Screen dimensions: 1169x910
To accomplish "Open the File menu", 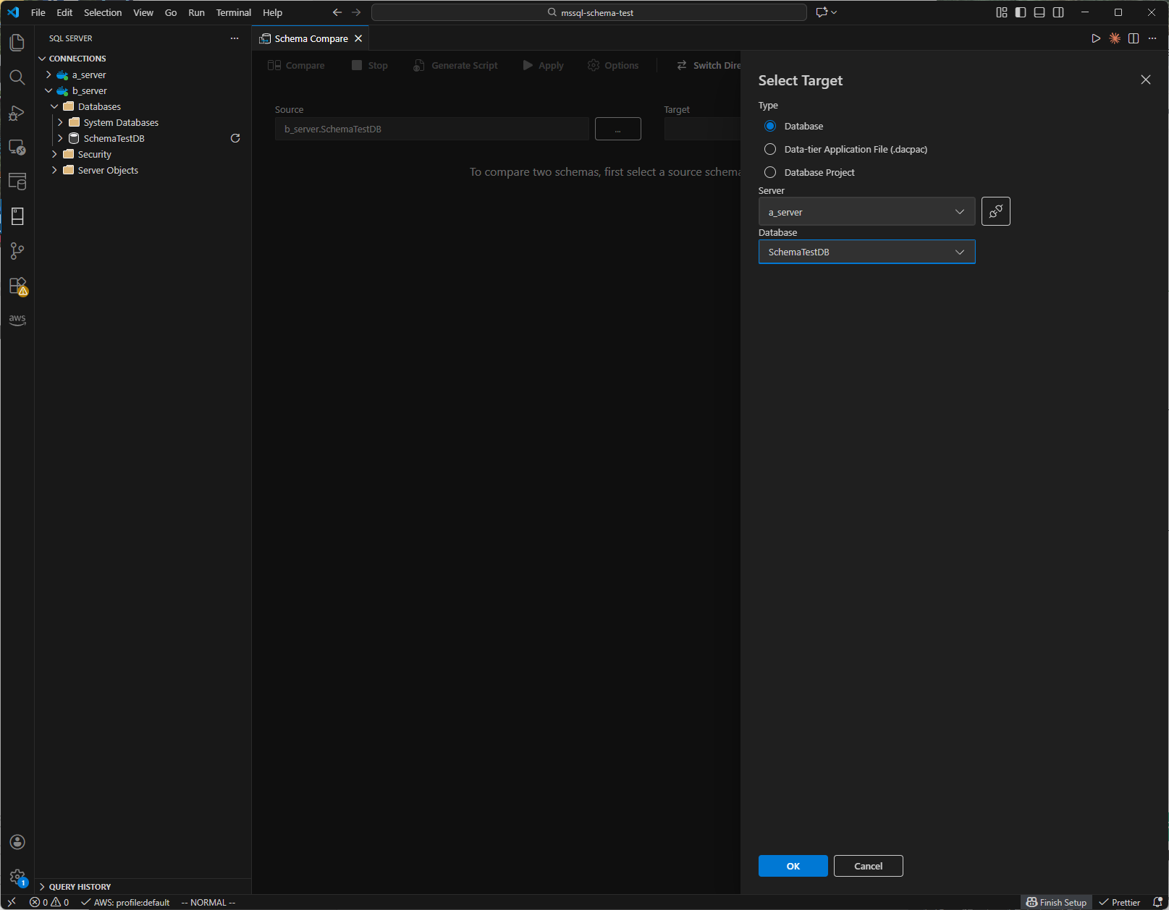I will pyautogui.click(x=38, y=12).
